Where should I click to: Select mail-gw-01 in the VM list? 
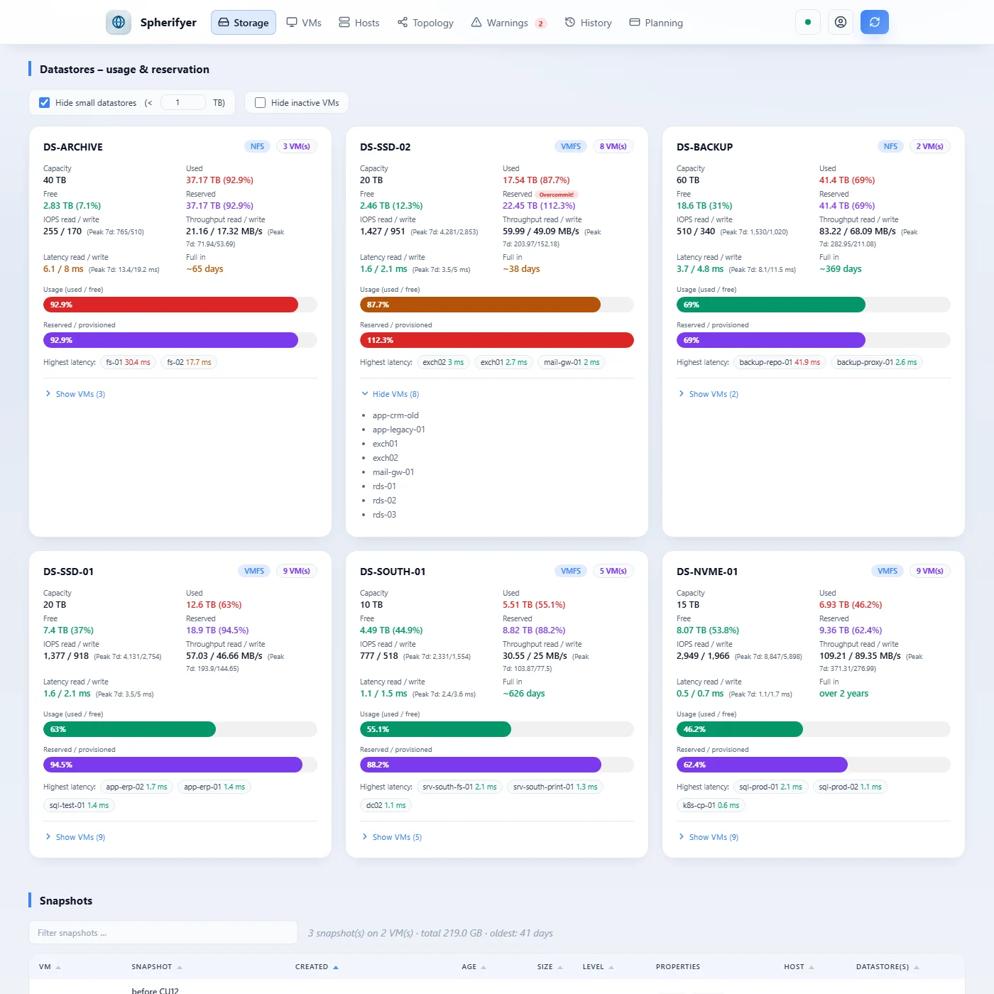pos(393,472)
